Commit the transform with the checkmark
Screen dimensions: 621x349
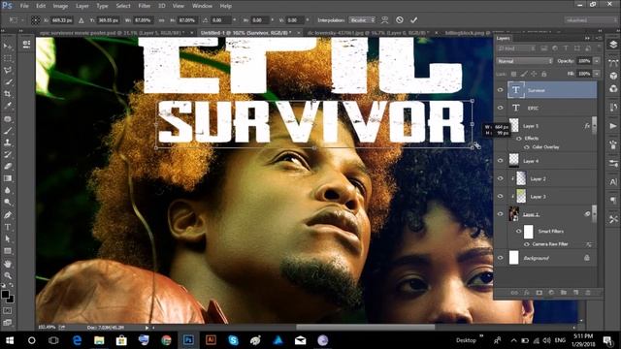tap(414, 19)
